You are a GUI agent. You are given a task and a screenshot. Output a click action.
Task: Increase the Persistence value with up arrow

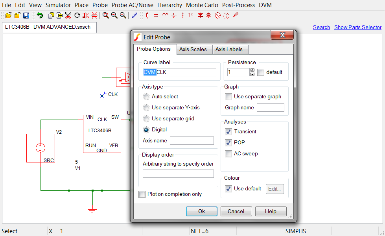click(252, 70)
